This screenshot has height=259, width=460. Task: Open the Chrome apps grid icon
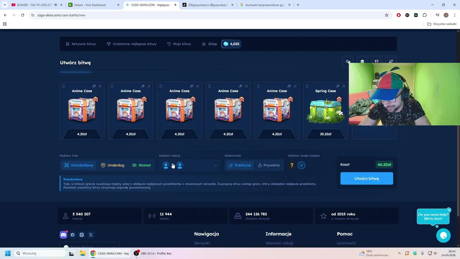click(5, 24)
